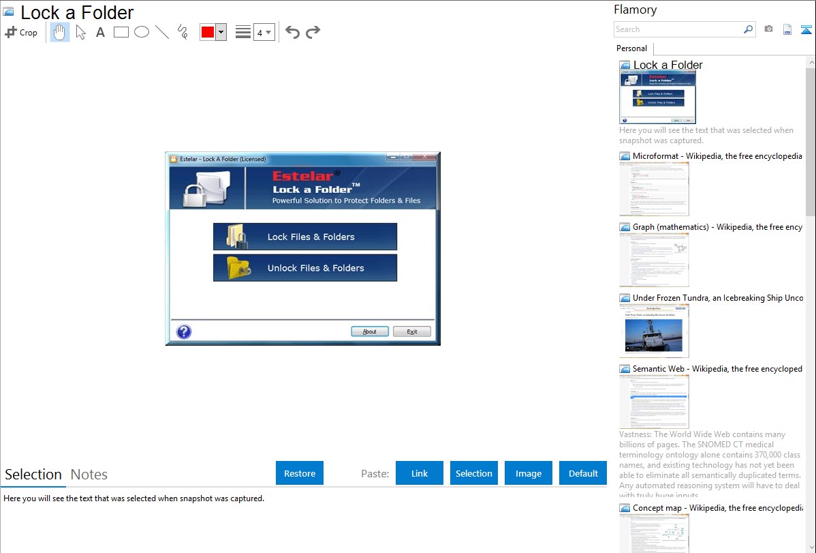Click the Paste Link button
This screenshot has height=553, width=816.
tap(420, 473)
